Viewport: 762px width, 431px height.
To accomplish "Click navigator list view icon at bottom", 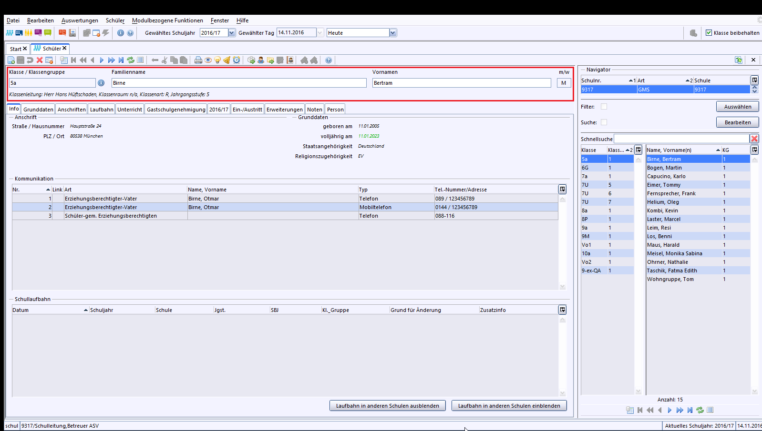I will [x=710, y=410].
